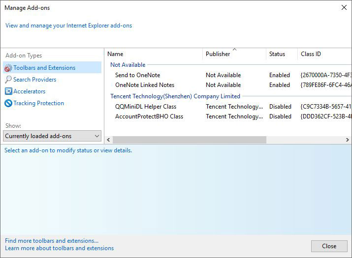Screen dimensions: 352x258
Task: Click Class ID starting with {DDD362CF
Action: tap(326, 116)
